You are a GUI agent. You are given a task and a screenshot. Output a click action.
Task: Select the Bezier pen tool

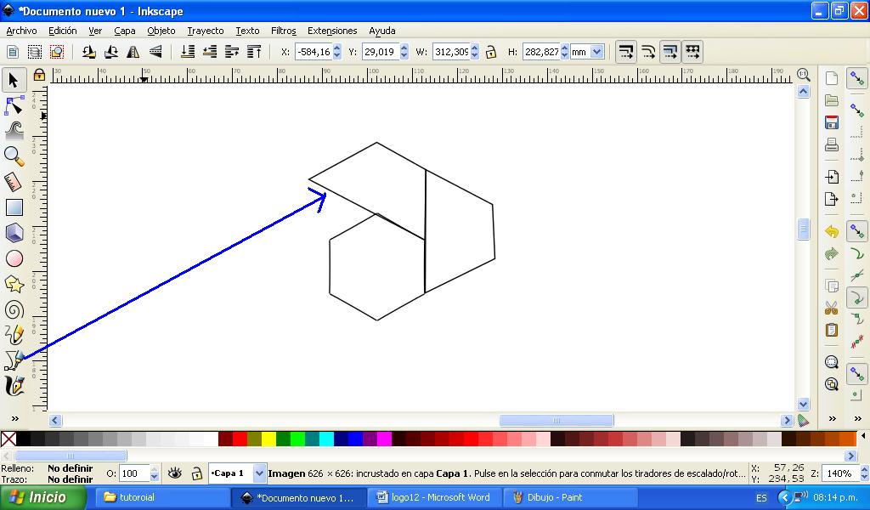[x=14, y=360]
